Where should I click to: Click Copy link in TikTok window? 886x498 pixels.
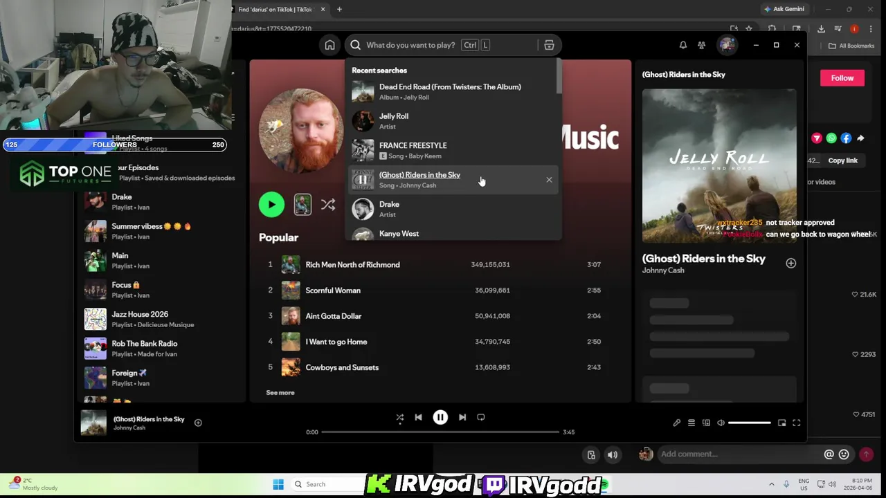coord(843,160)
